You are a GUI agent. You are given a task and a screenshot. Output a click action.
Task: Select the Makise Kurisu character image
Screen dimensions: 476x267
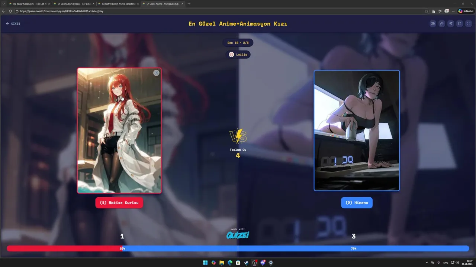click(x=119, y=131)
